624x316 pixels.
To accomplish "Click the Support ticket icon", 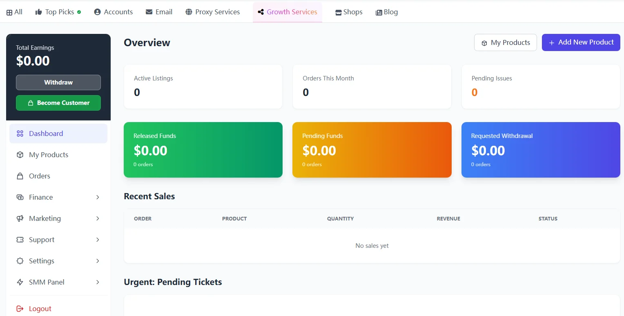I will tap(20, 240).
